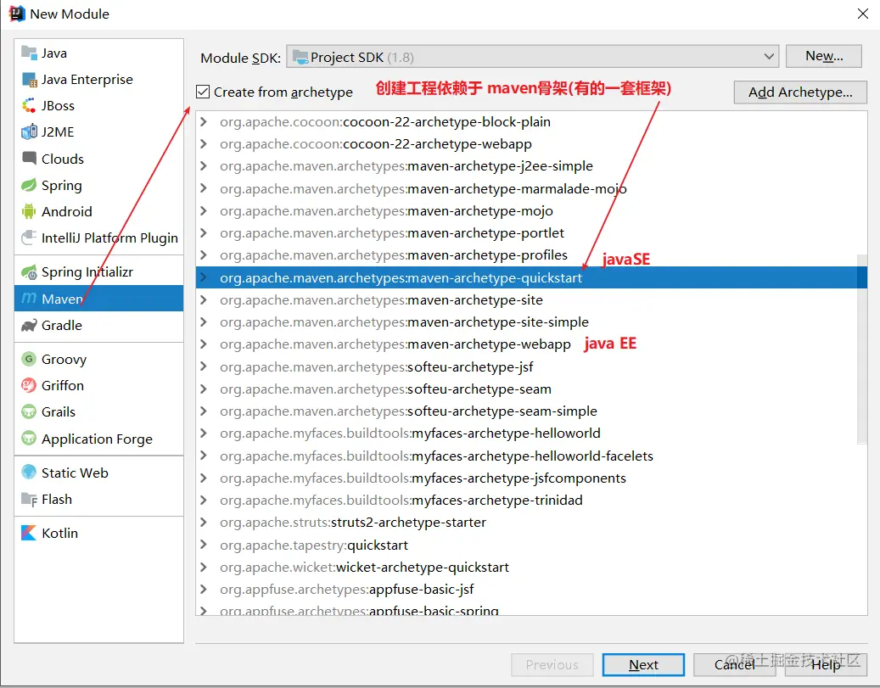The width and height of the screenshot is (880, 688).
Task: Click Add Archetype button
Action: click(800, 92)
